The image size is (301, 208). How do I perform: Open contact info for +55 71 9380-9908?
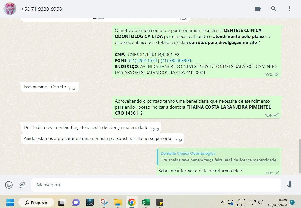tap(42, 9)
